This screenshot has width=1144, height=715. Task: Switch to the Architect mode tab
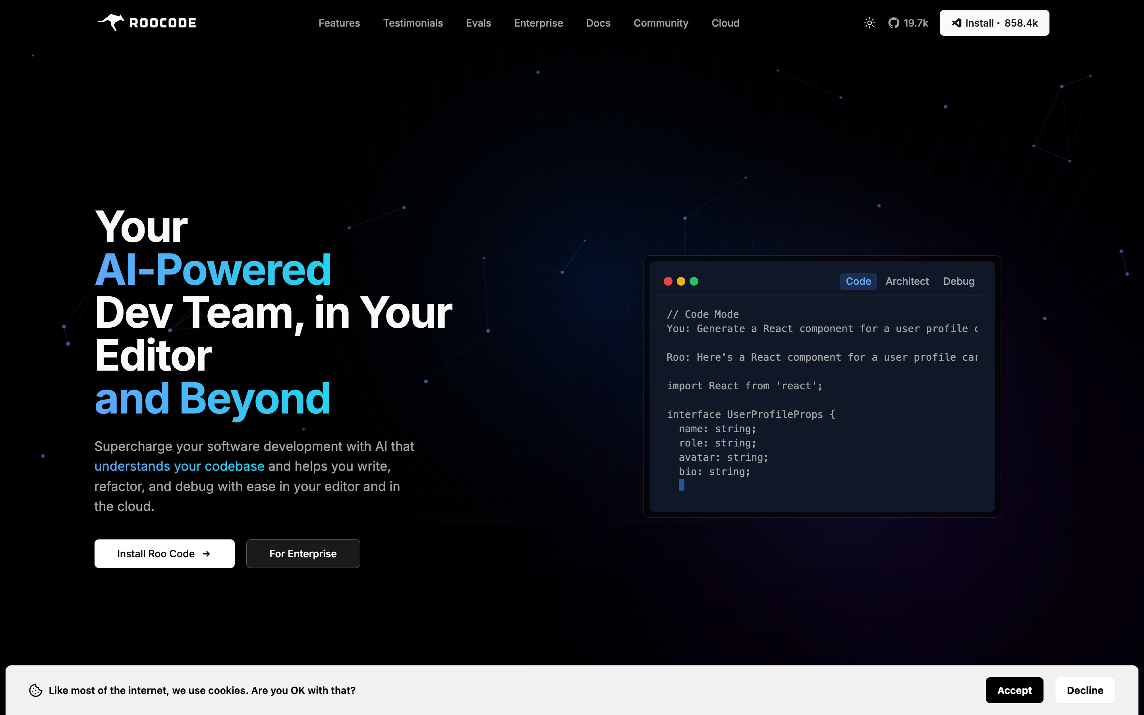pyautogui.click(x=907, y=281)
